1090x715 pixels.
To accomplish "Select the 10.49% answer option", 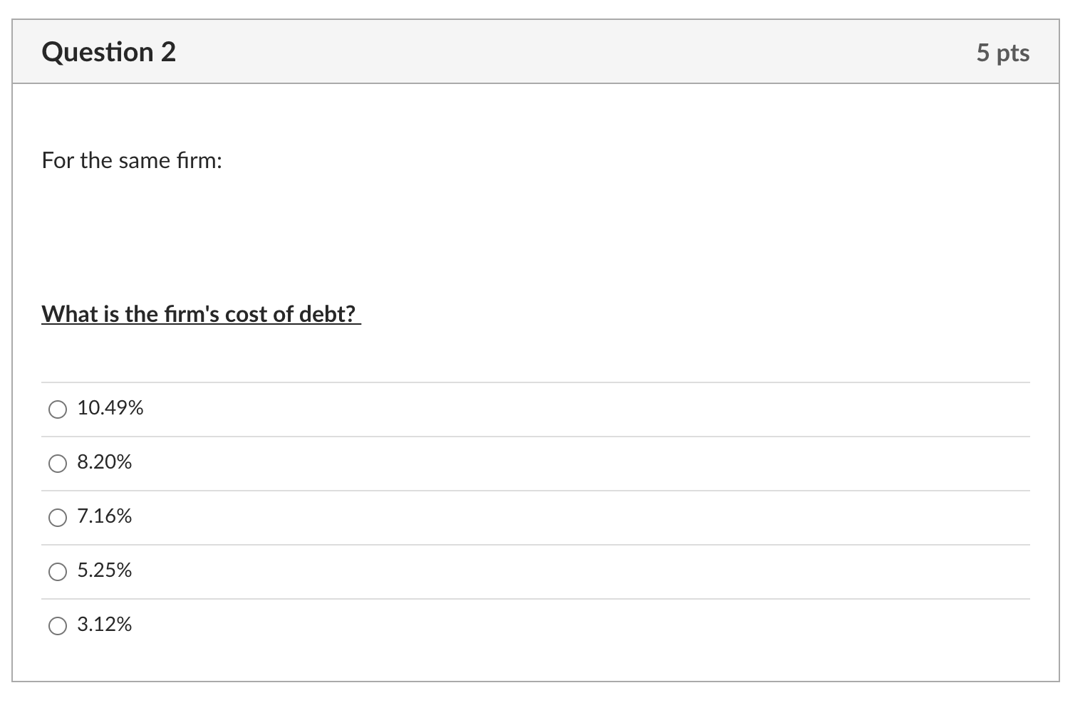I will point(57,409).
